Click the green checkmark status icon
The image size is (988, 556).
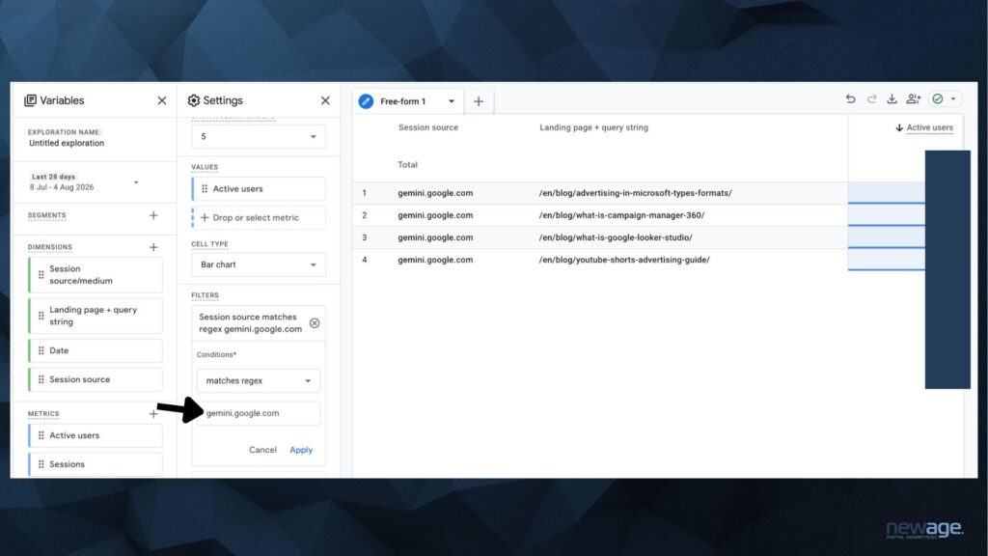[938, 99]
